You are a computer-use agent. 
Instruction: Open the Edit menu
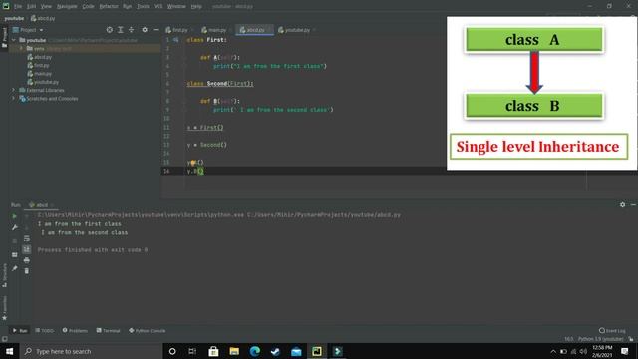point(31,6)
